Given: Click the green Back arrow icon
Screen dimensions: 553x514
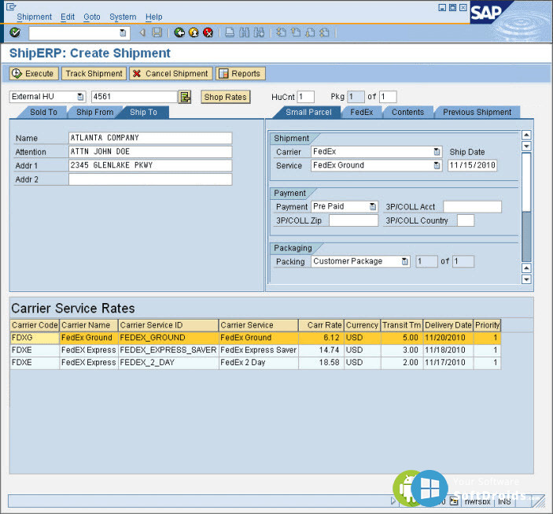Looking at the screenshot, I should pos(179,33).
